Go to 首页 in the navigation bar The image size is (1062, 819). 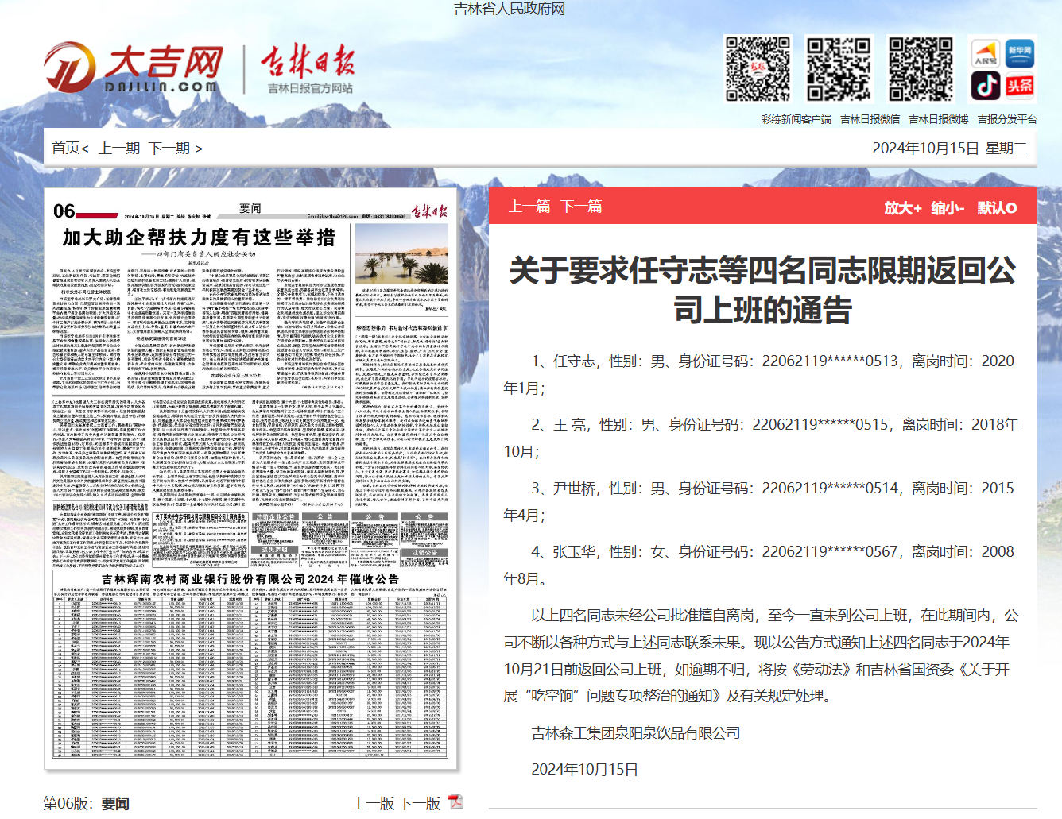point(66,148)
